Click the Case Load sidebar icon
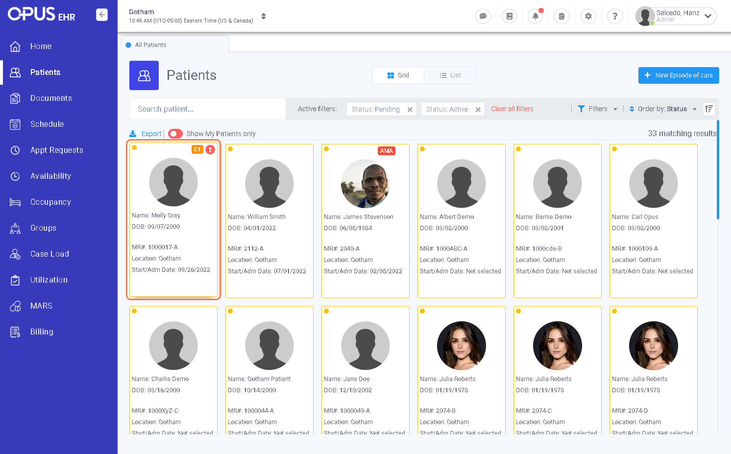731x454 pixels. 15,254
